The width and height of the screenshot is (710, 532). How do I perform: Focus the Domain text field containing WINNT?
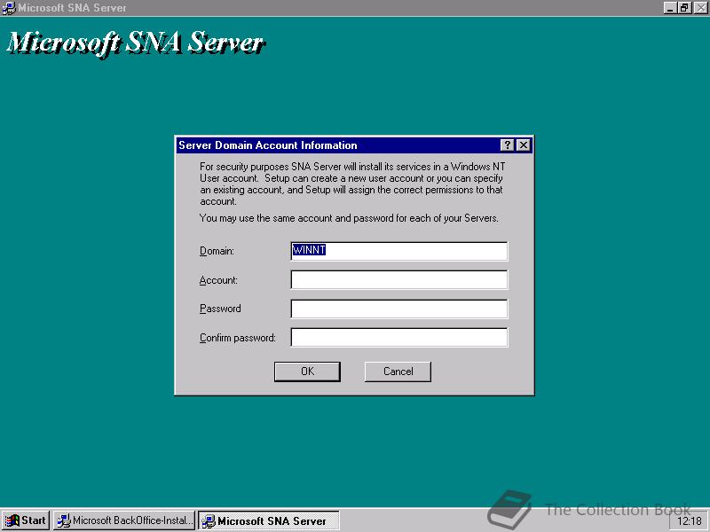398,251
